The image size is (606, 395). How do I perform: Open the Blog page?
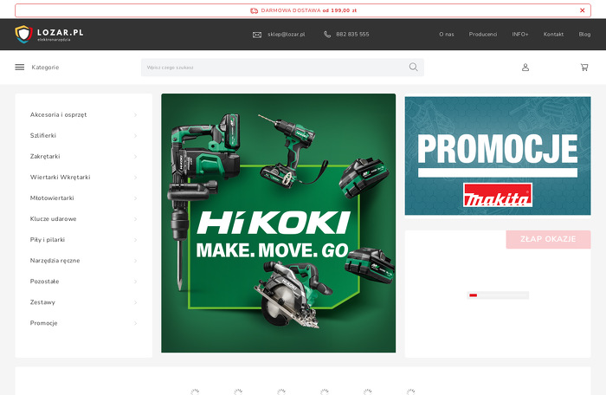(x=584, y=35)
